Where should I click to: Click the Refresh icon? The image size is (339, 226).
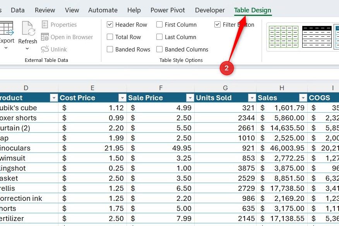(29, 28)
